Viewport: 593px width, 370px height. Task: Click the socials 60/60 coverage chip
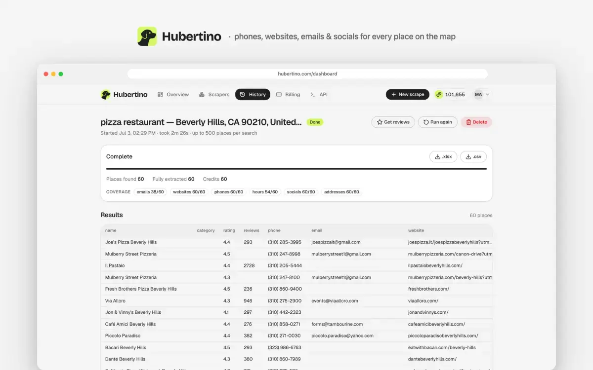click(x=301, y=192)
